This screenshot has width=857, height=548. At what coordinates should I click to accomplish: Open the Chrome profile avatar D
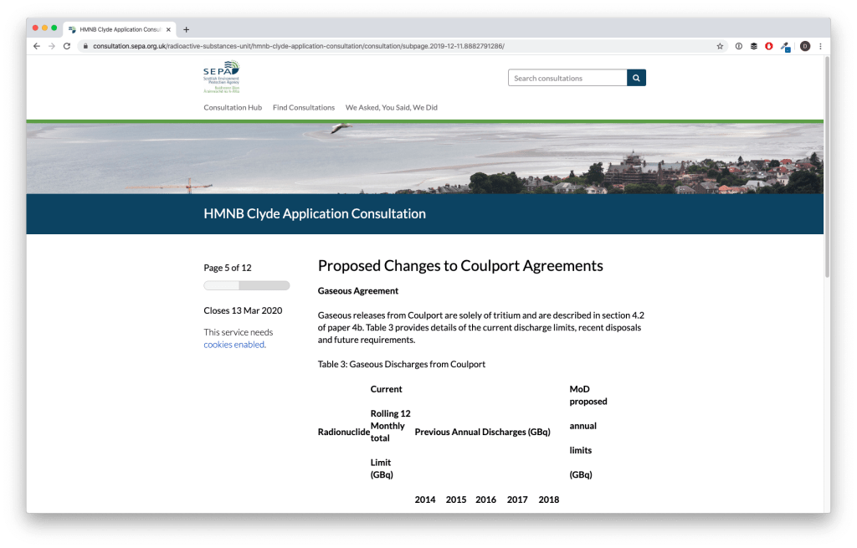(804, 47)
